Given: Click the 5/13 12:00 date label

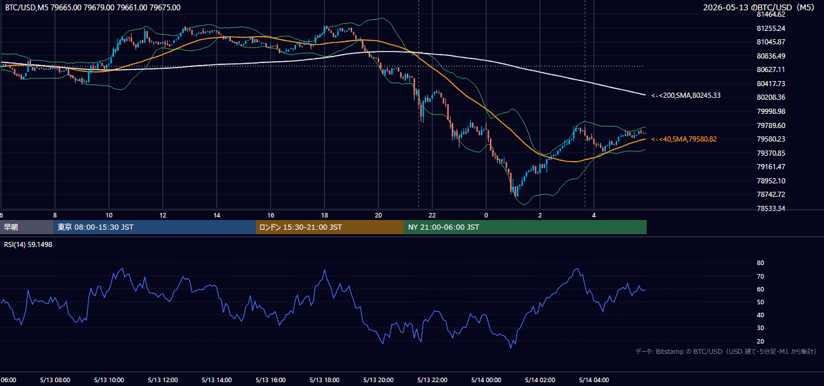Looking at the screenshot, I should pos(162,380).
